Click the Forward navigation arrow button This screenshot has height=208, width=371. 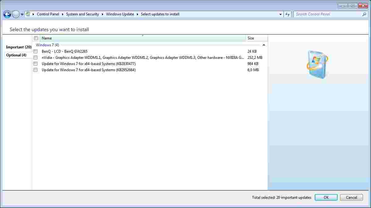pyautogui.click(x=16, y=14)
